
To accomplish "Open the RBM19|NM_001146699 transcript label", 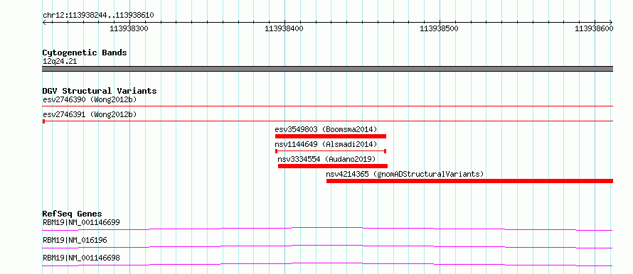I will pos(81,222).
